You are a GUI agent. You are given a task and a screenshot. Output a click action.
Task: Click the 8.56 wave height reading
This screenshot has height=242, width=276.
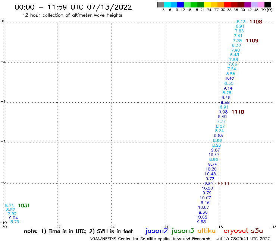click(x=230, y=74)
